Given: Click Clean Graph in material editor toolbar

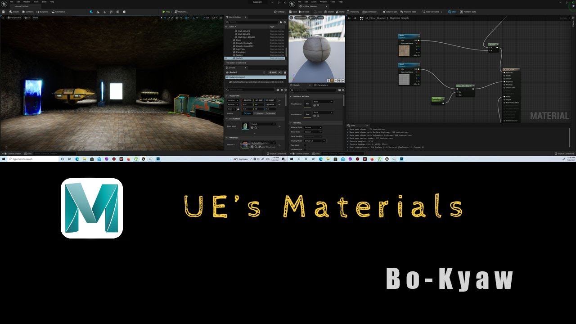Looking at the screenshot, I should coord(390,12).
